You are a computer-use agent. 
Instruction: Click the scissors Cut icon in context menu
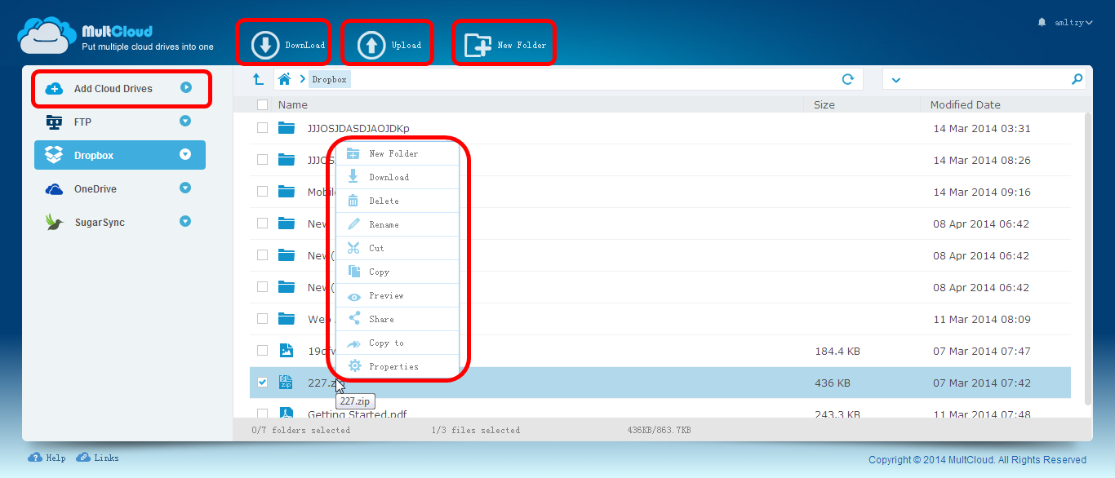353,248
